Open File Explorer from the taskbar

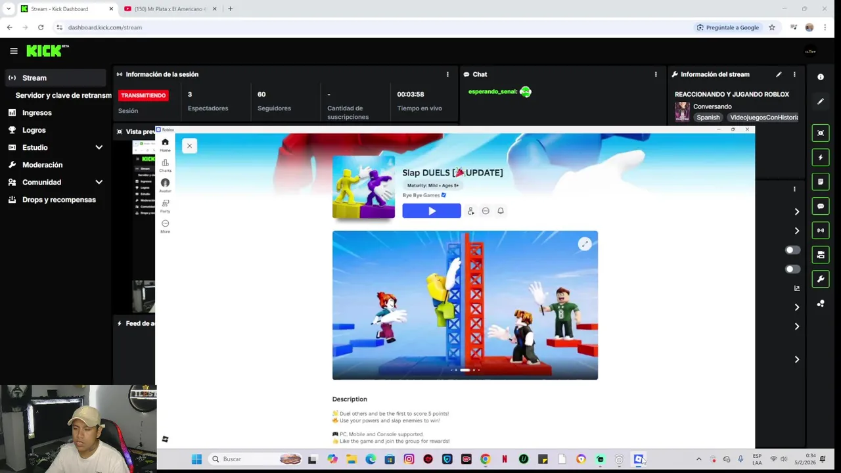352,459
